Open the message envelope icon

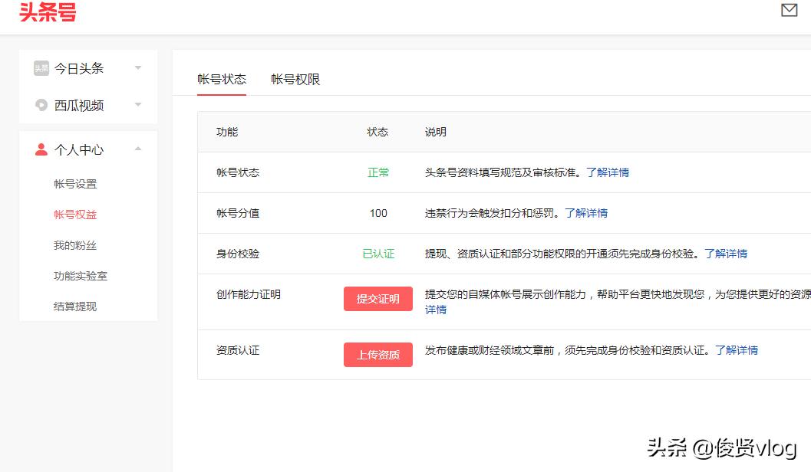[789, 10]
